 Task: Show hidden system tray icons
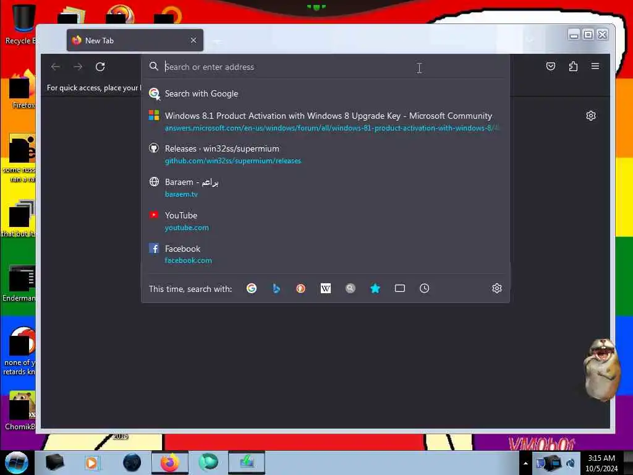click(525, 463)
